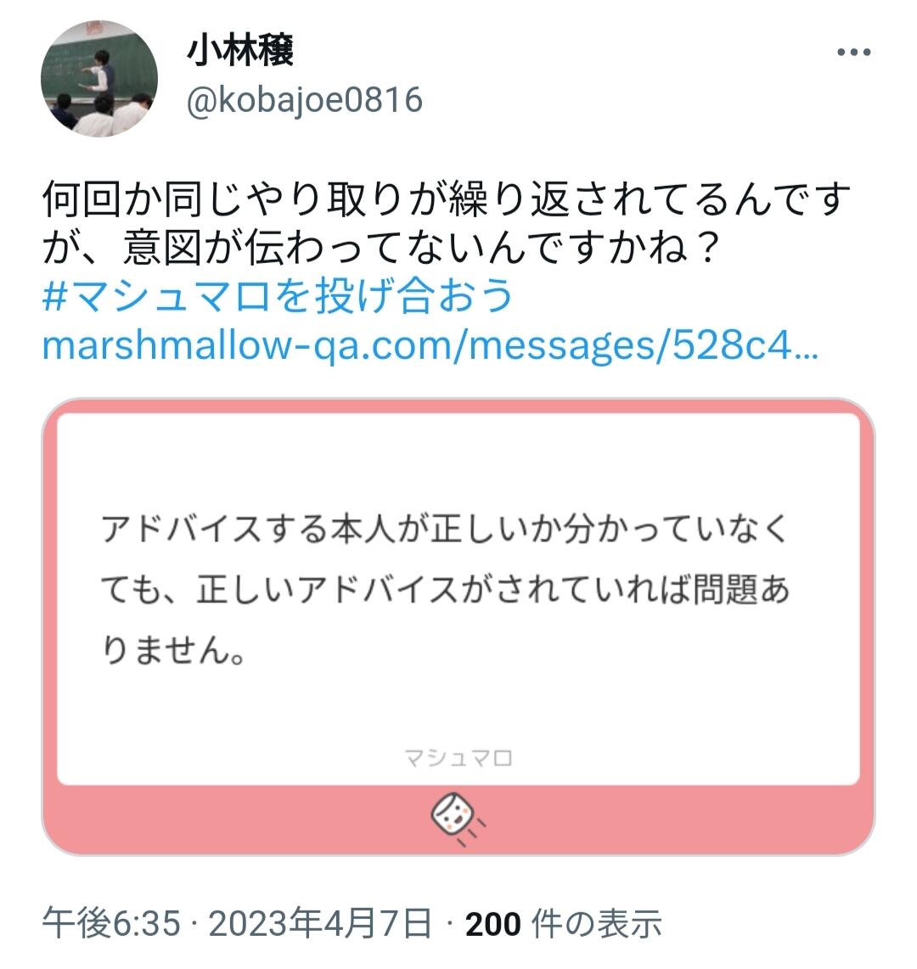Image resolution: width=917 pixels, height=969 pixels.
Task: Click the pink top border of the card
Action: point(458,406)
